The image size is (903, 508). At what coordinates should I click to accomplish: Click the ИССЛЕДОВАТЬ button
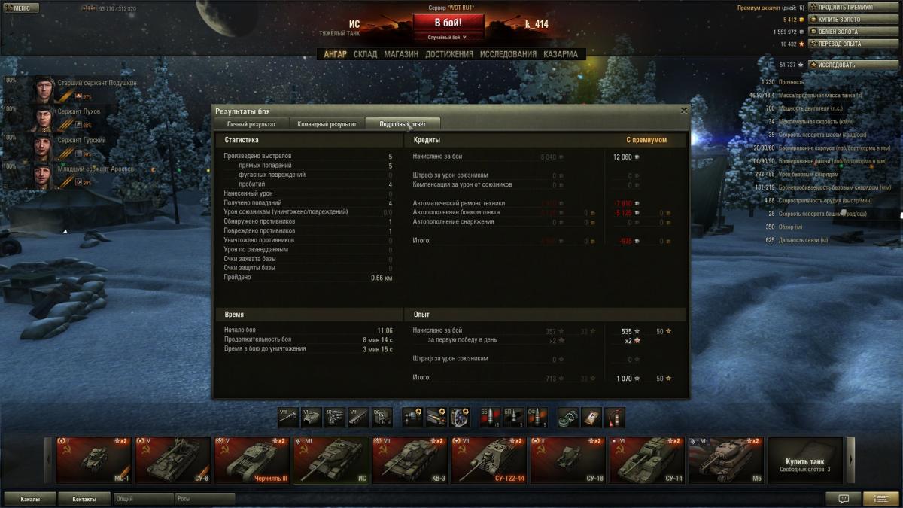pos(853,65)
